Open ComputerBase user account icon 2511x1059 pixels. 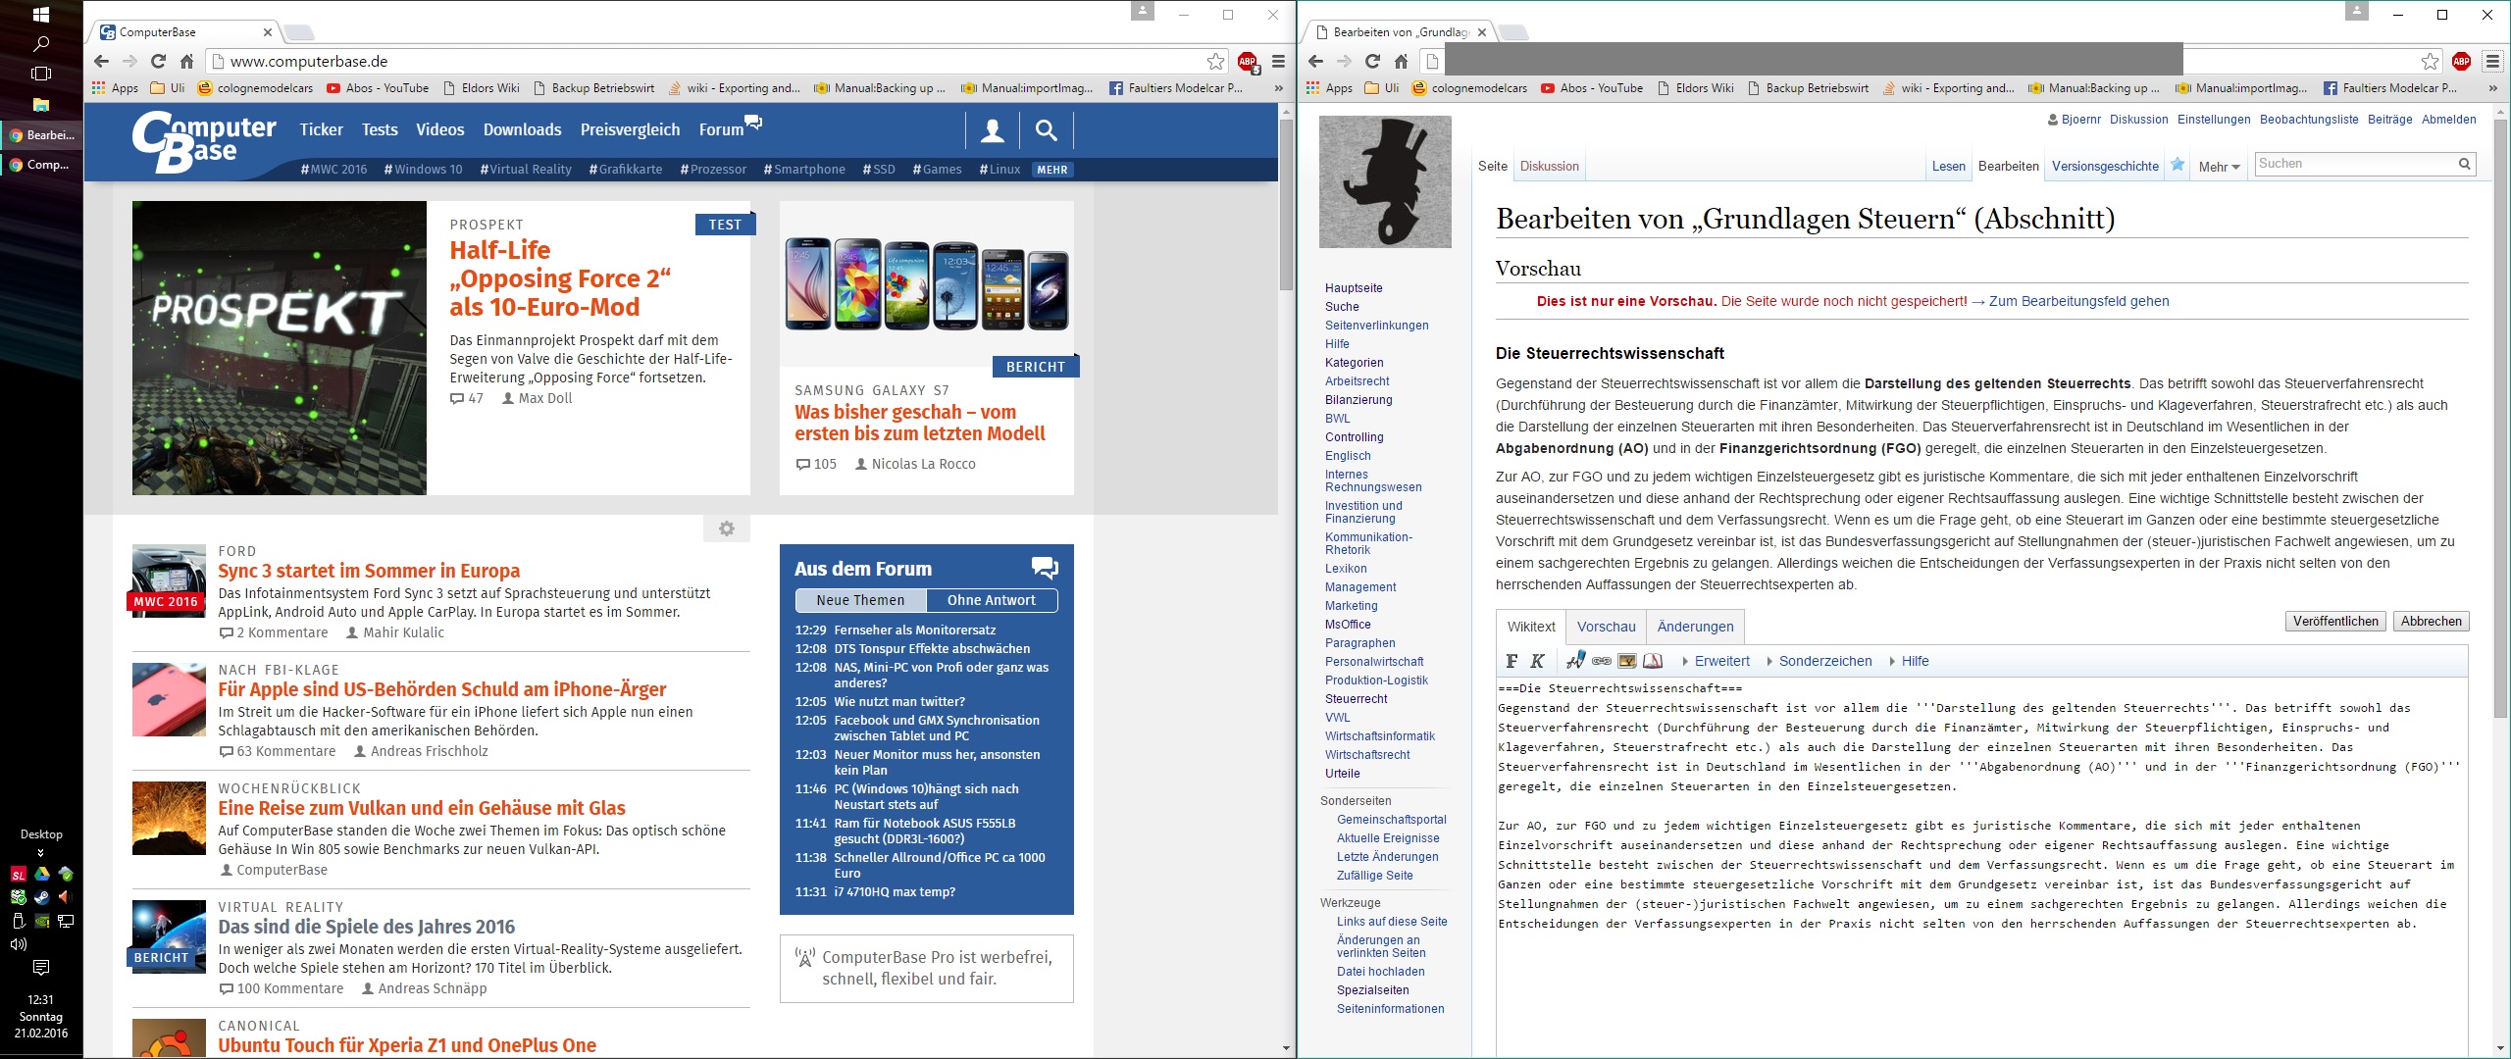(993, 129)
